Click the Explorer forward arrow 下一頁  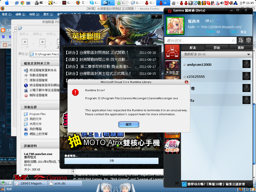(x=42, y=42)
